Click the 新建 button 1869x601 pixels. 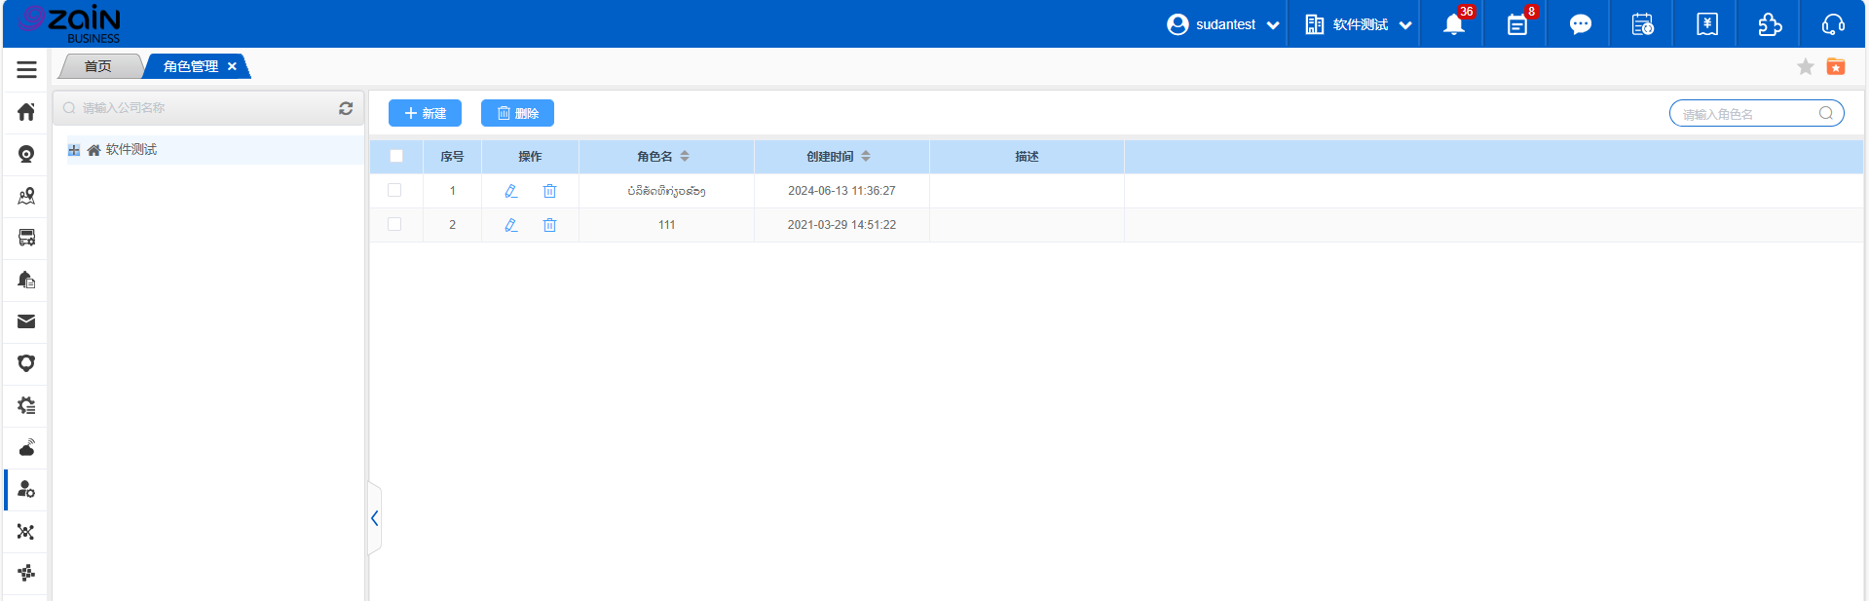(425, 113)
